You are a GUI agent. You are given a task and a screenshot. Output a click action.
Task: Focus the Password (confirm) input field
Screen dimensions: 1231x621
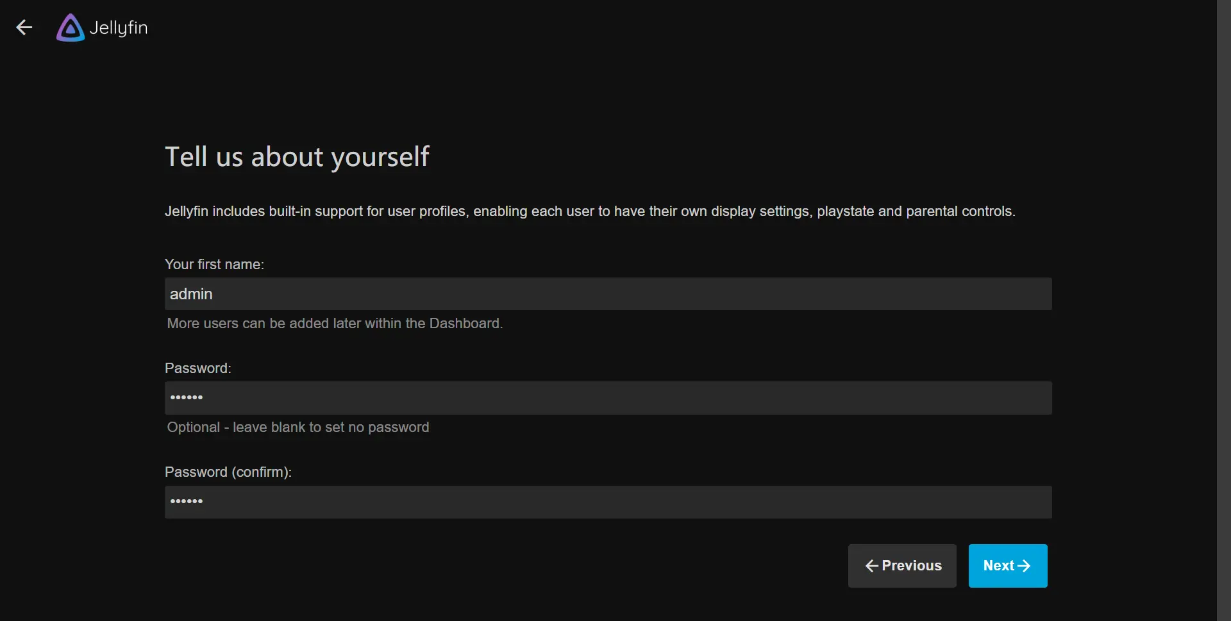coord(608,502)
